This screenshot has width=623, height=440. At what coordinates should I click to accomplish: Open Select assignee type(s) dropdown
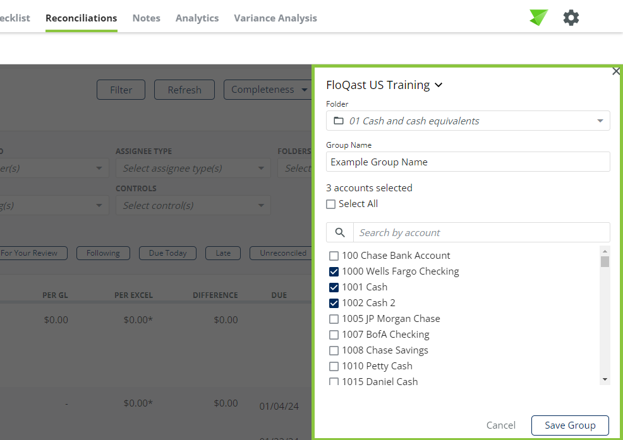pos(193,169)
